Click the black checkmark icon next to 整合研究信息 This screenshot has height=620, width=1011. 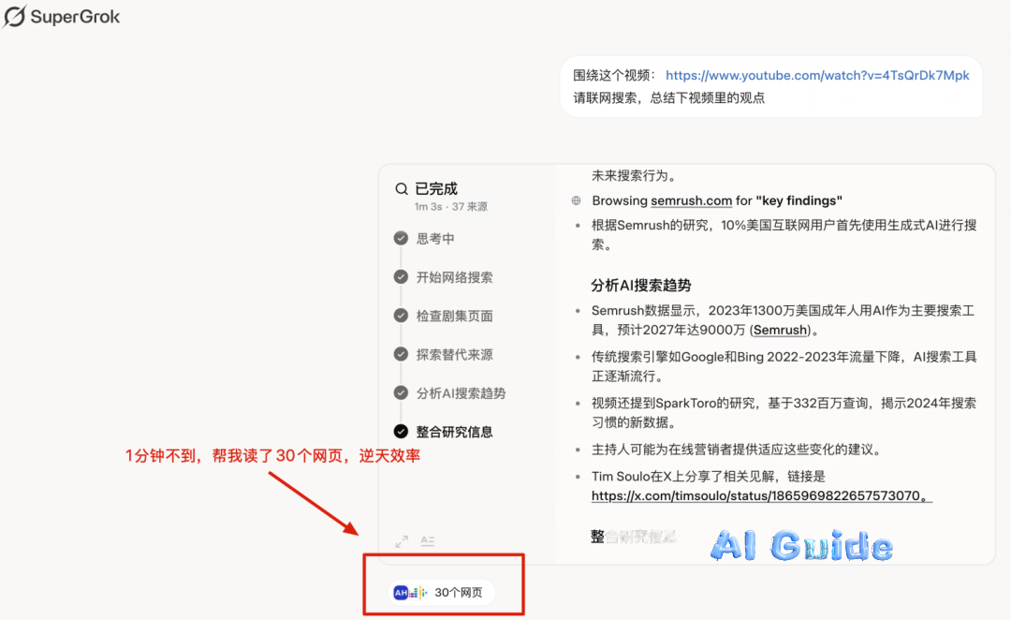tap(401, 431)
